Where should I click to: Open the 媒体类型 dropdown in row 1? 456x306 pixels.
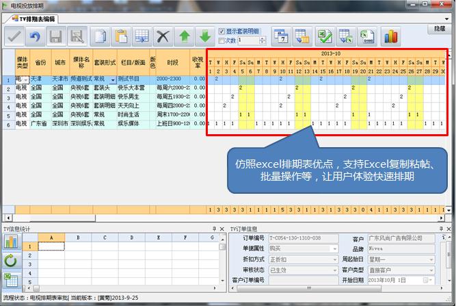[26, 79]
